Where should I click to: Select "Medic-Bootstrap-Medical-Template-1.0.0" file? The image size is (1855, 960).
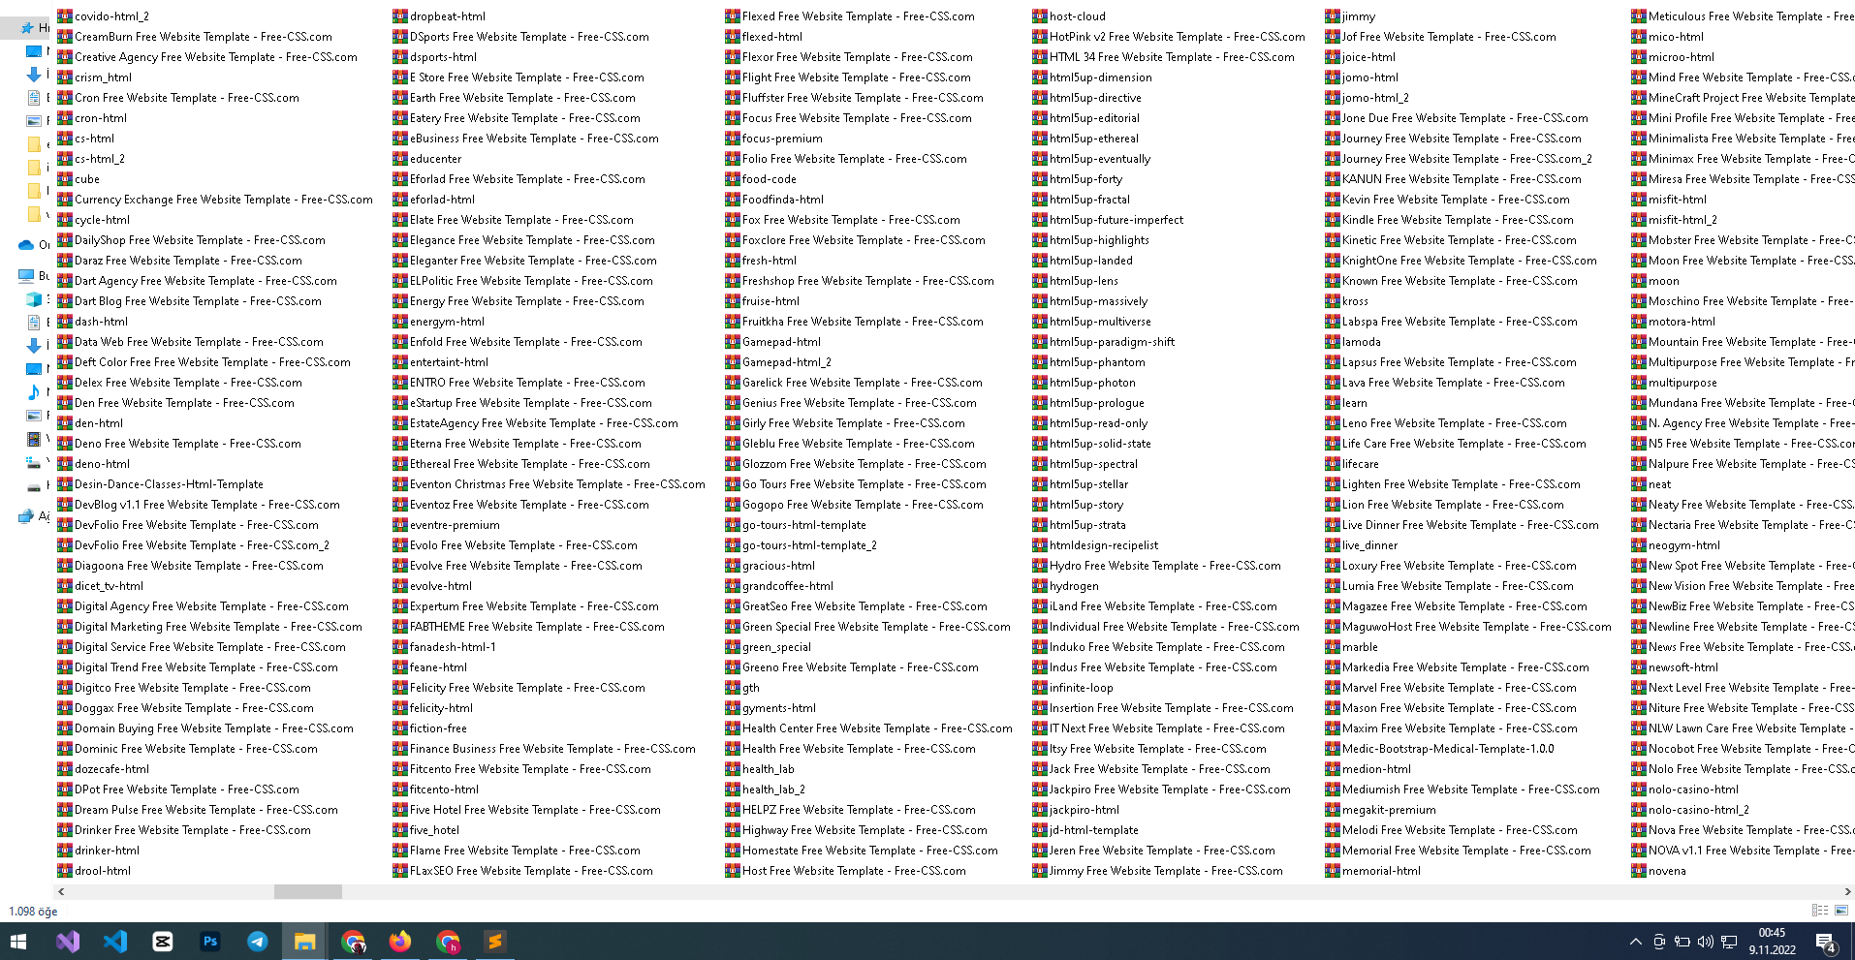click(1439, 749)
